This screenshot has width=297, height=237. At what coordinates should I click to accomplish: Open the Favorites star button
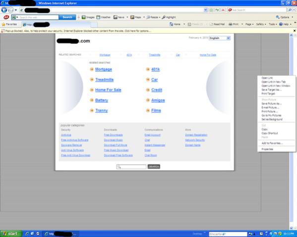point(9,24)
